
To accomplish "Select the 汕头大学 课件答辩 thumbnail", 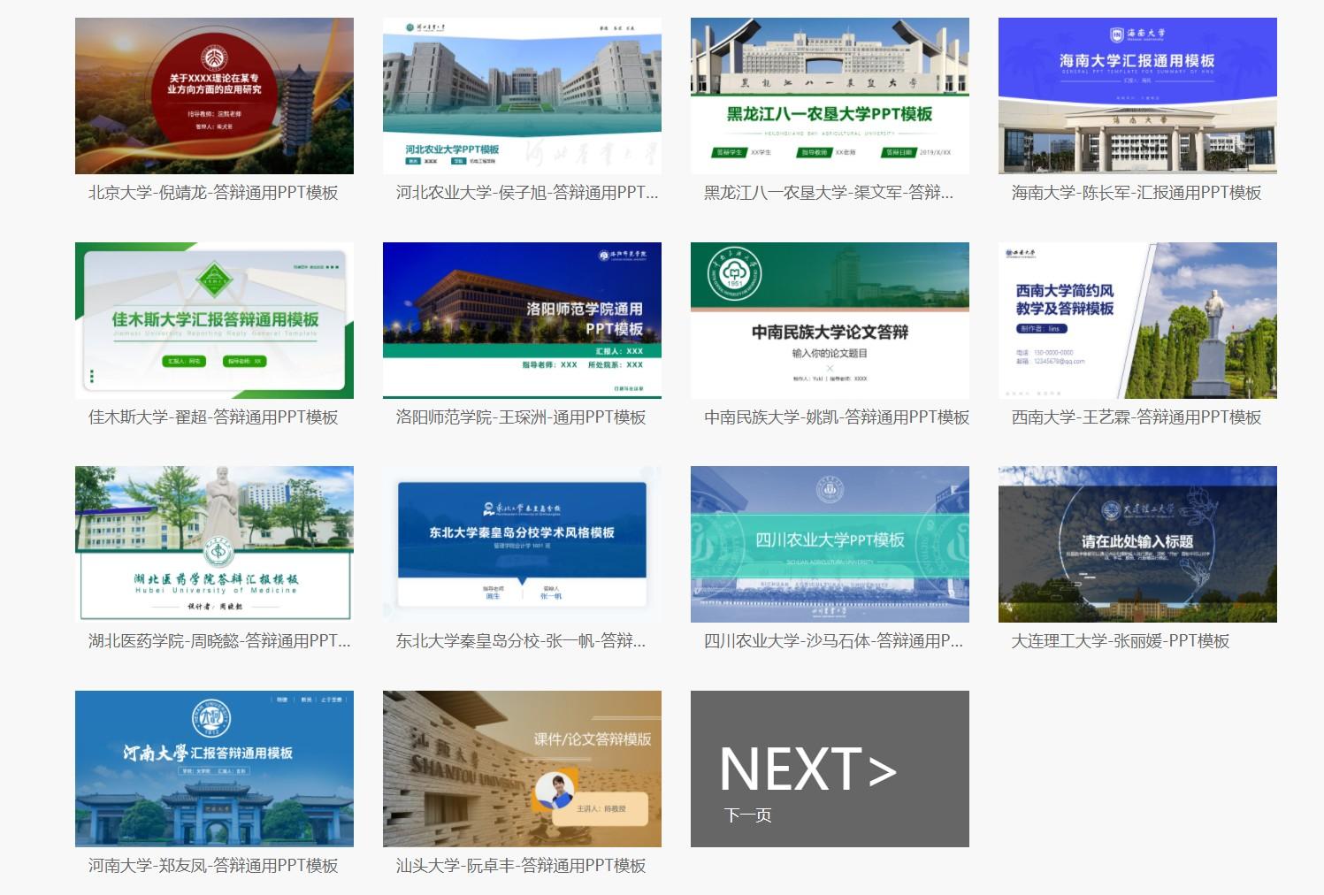I will [x=522, y=769].
